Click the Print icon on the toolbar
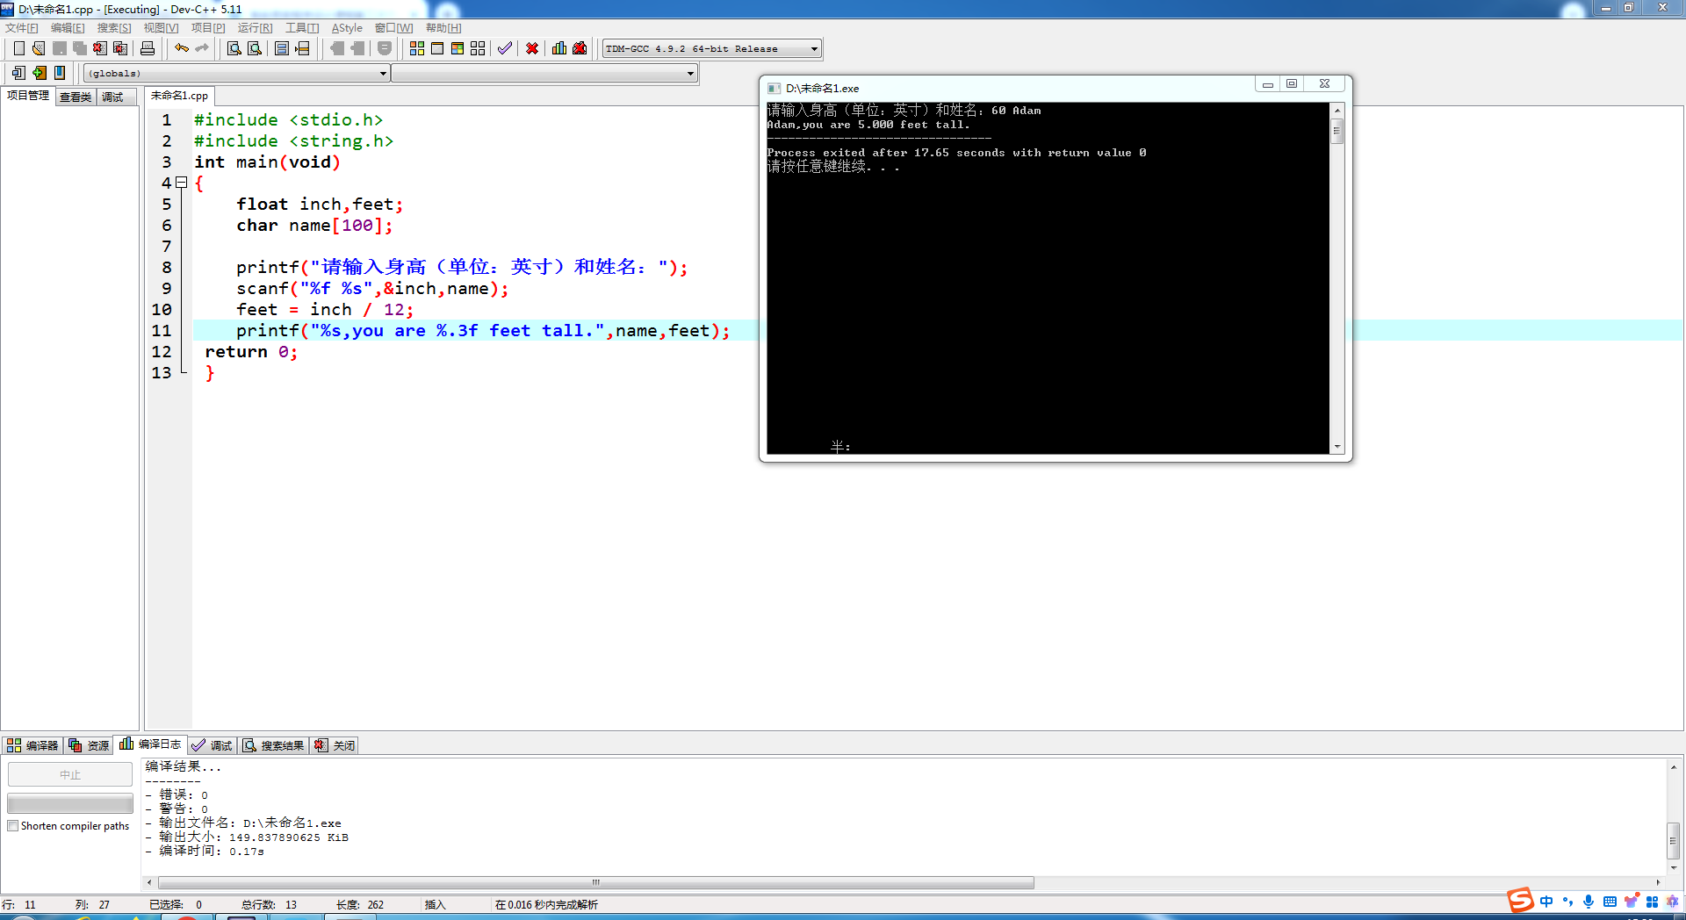 (147, 48)
